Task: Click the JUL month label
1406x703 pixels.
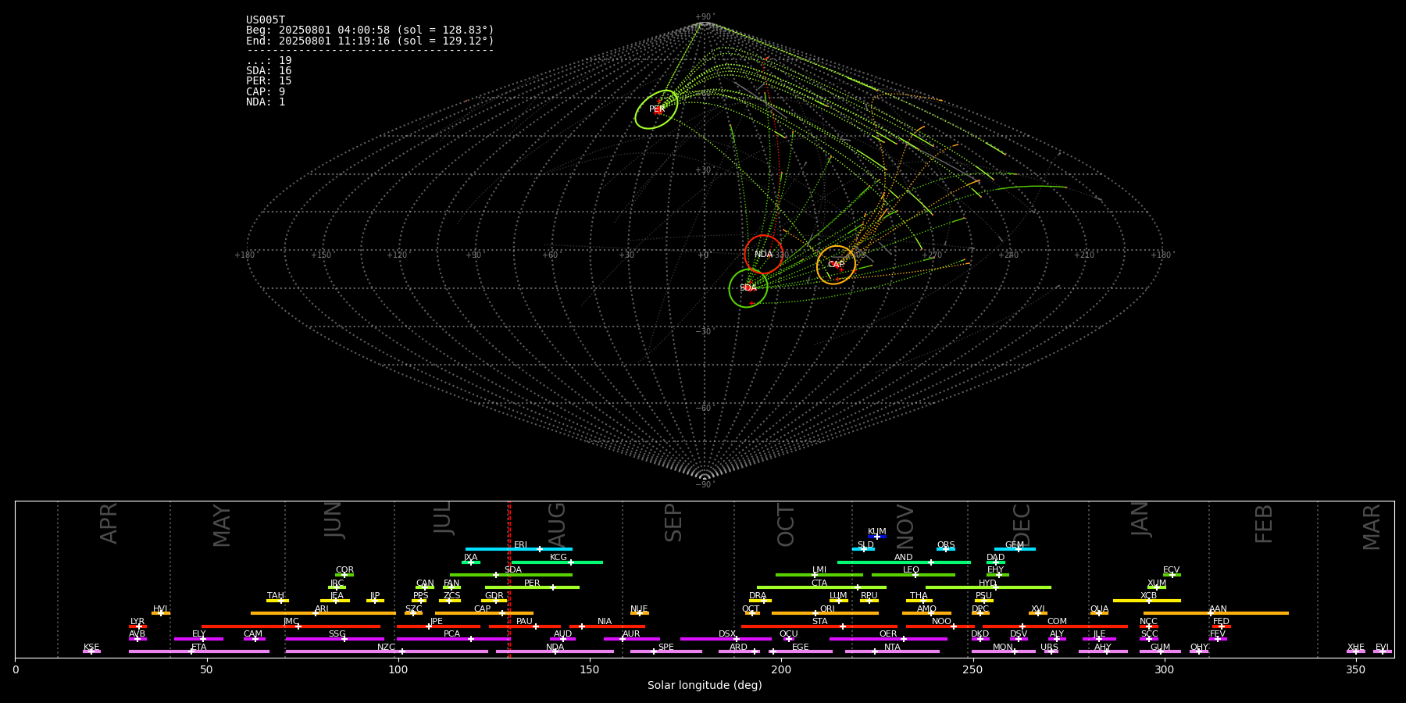Action: (443, 517)
